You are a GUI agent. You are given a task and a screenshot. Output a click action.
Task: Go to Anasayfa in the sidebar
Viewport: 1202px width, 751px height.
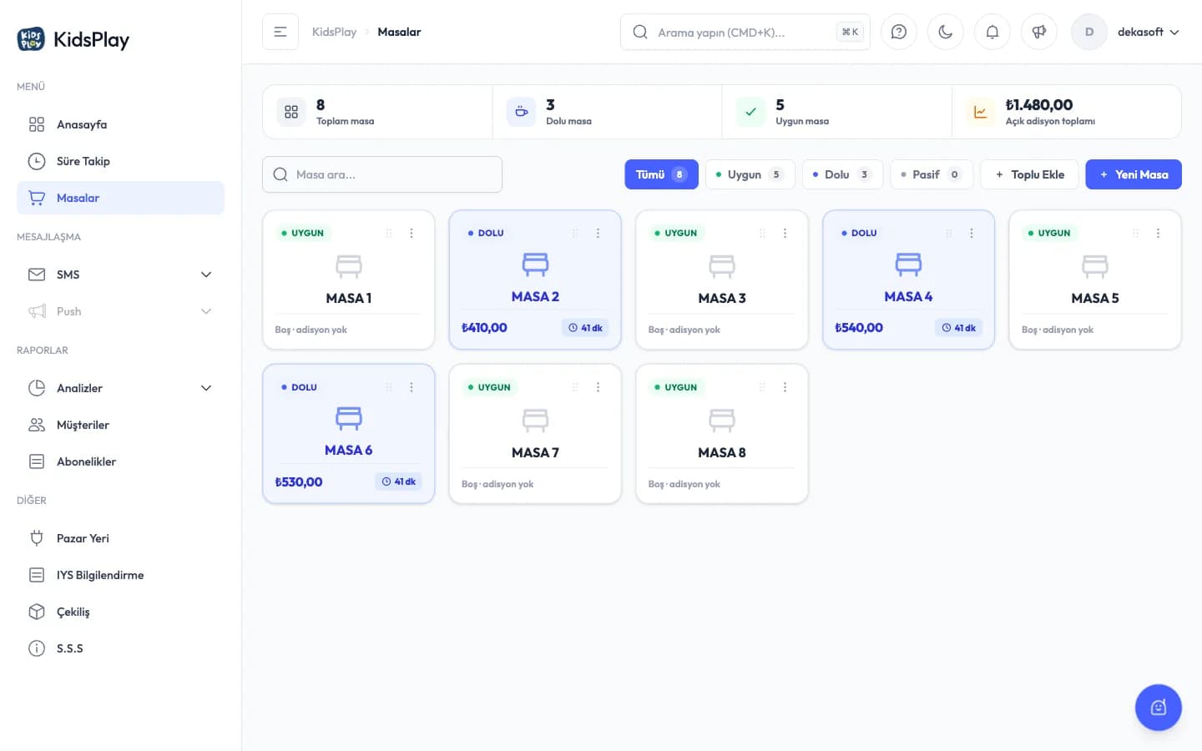(x=120, y=124)
